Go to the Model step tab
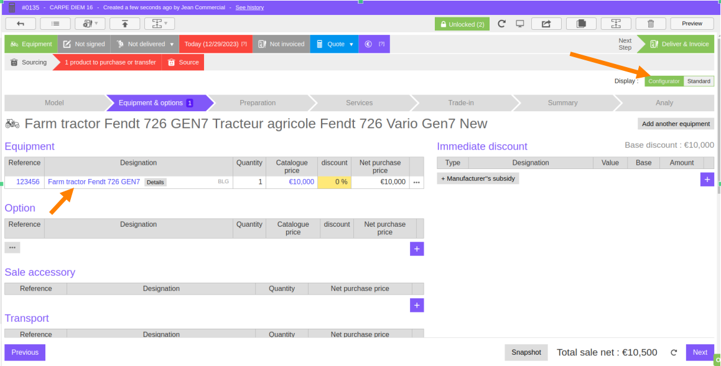The width and height of the screenshot is (721, 366). coord(54,103)
